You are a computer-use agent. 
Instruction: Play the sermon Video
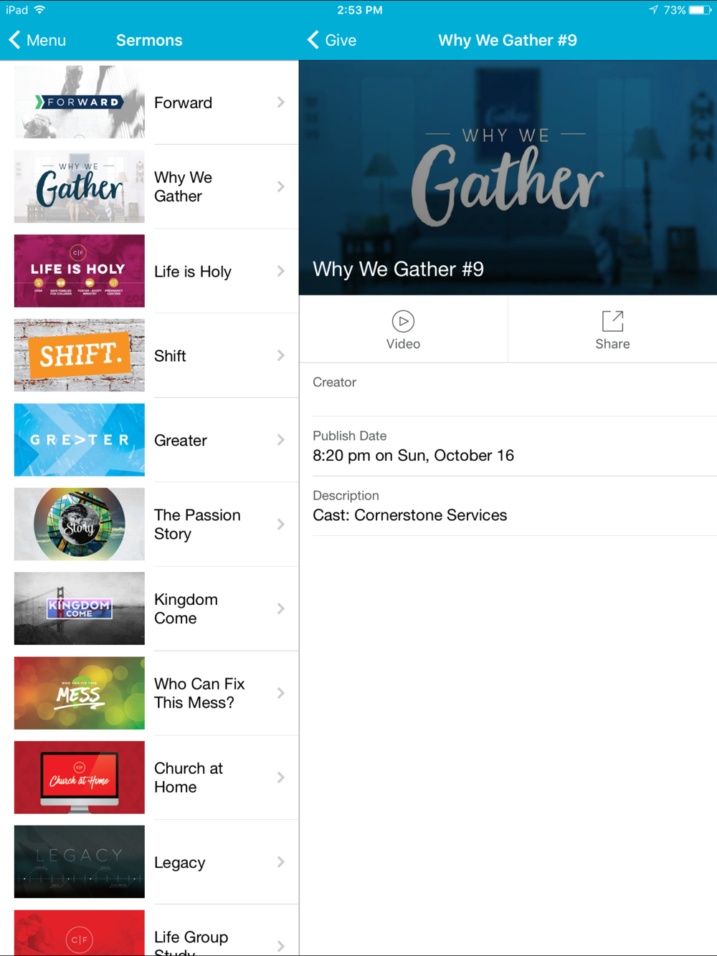click(403, 330)
